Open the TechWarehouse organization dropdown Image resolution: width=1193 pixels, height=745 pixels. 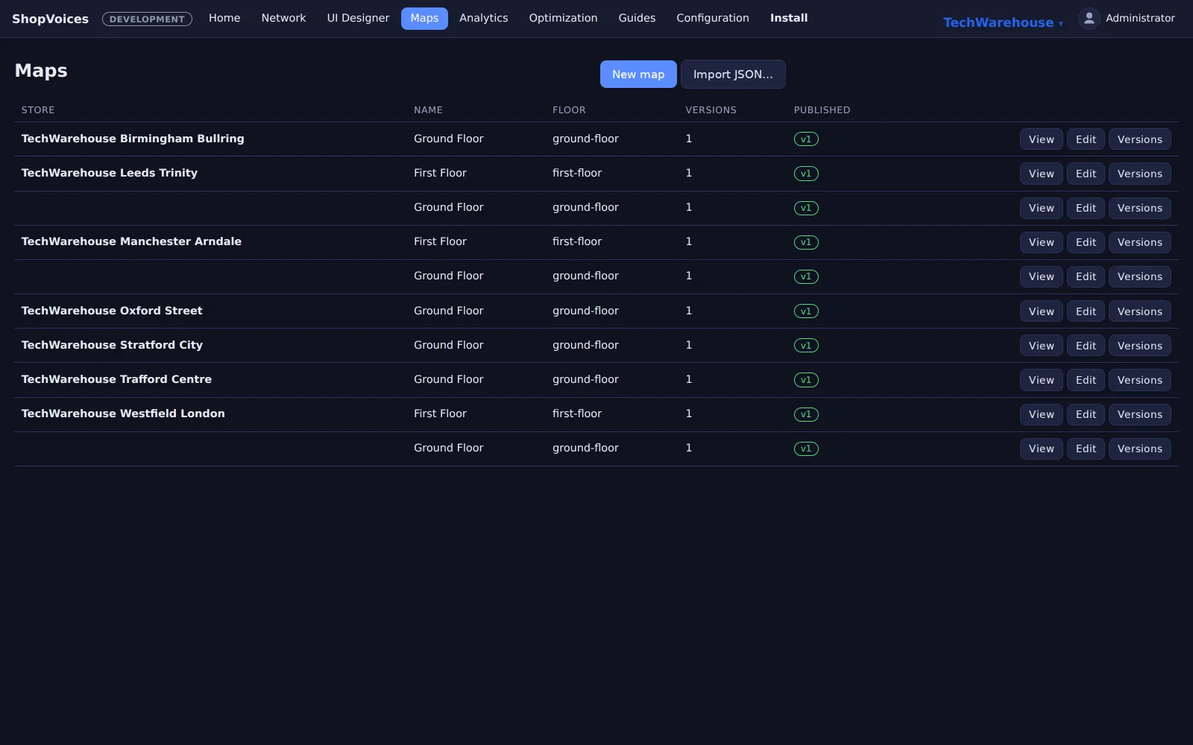click(1003, 22)
